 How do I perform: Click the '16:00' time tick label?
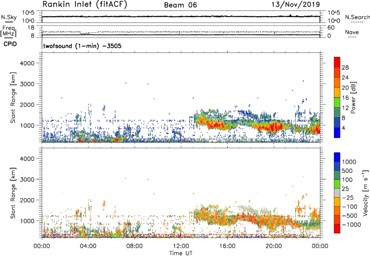pos(227,246)
